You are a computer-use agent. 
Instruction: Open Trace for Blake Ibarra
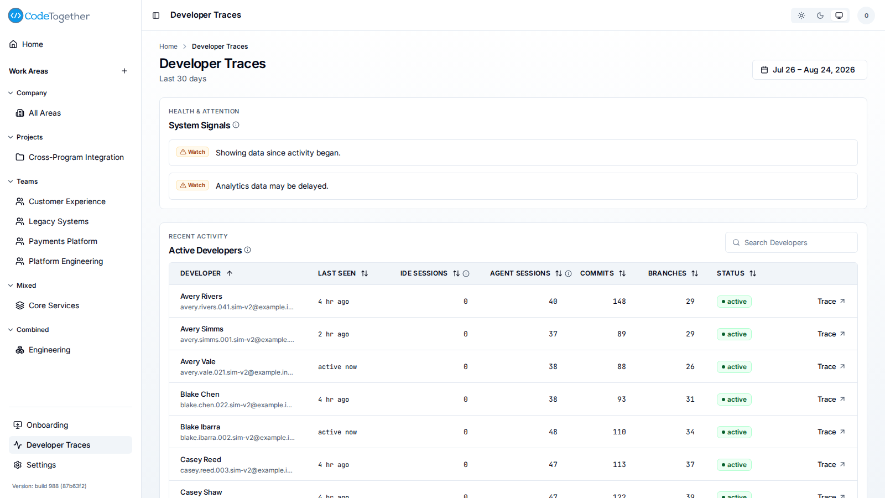click(831, 432)
